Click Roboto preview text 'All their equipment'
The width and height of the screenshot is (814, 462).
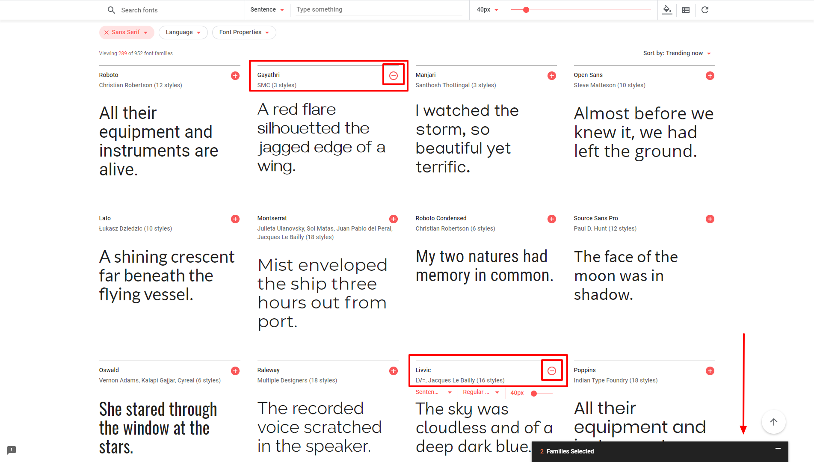159,141
